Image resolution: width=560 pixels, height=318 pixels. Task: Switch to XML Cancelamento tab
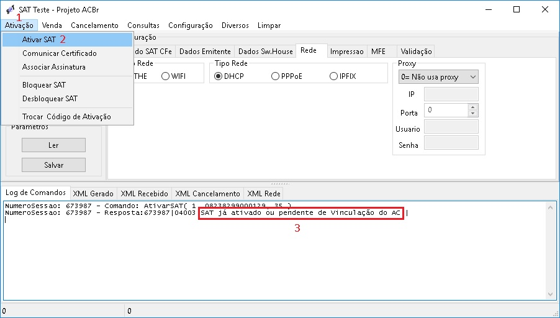(208, 194)
